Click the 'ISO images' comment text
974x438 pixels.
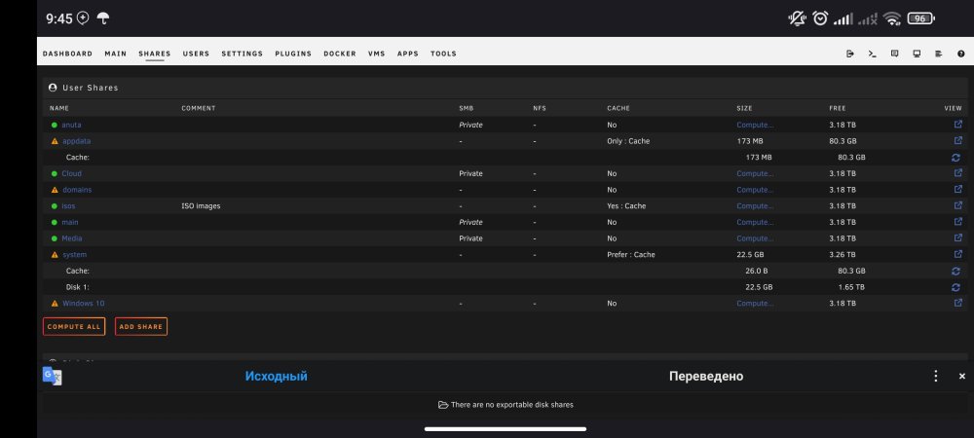(x=201, y=206)
